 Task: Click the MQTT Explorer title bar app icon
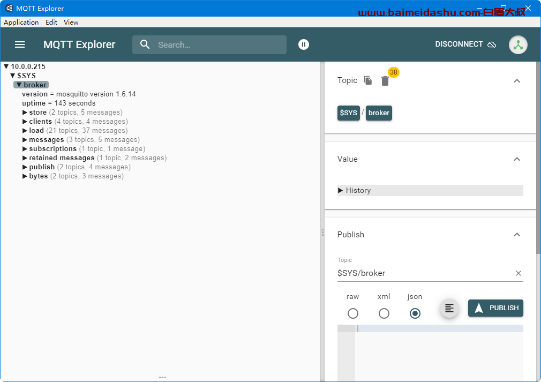[9, 8]
